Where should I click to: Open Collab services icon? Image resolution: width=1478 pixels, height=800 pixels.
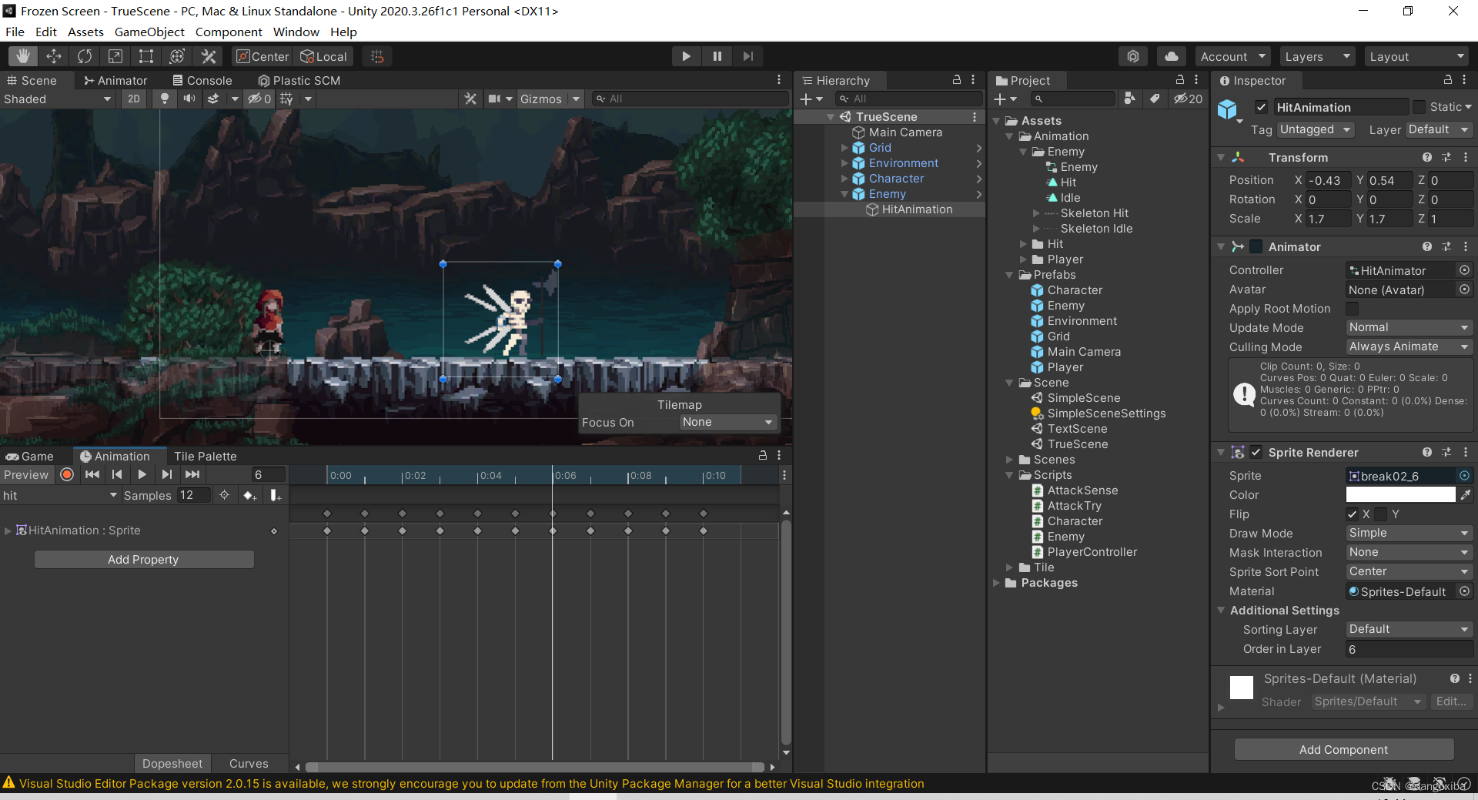point(1133,56)
